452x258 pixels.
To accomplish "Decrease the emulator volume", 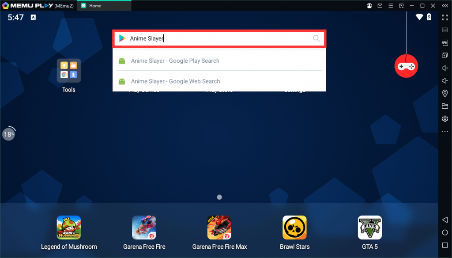I will [445, 81].
